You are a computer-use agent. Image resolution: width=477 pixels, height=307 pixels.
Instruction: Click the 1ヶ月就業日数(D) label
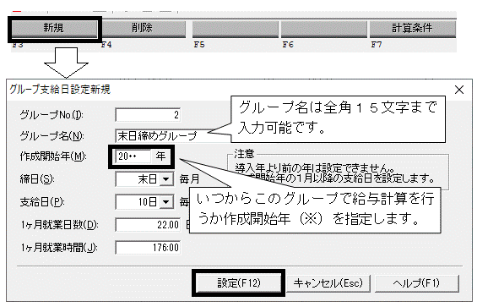[59, 225]
